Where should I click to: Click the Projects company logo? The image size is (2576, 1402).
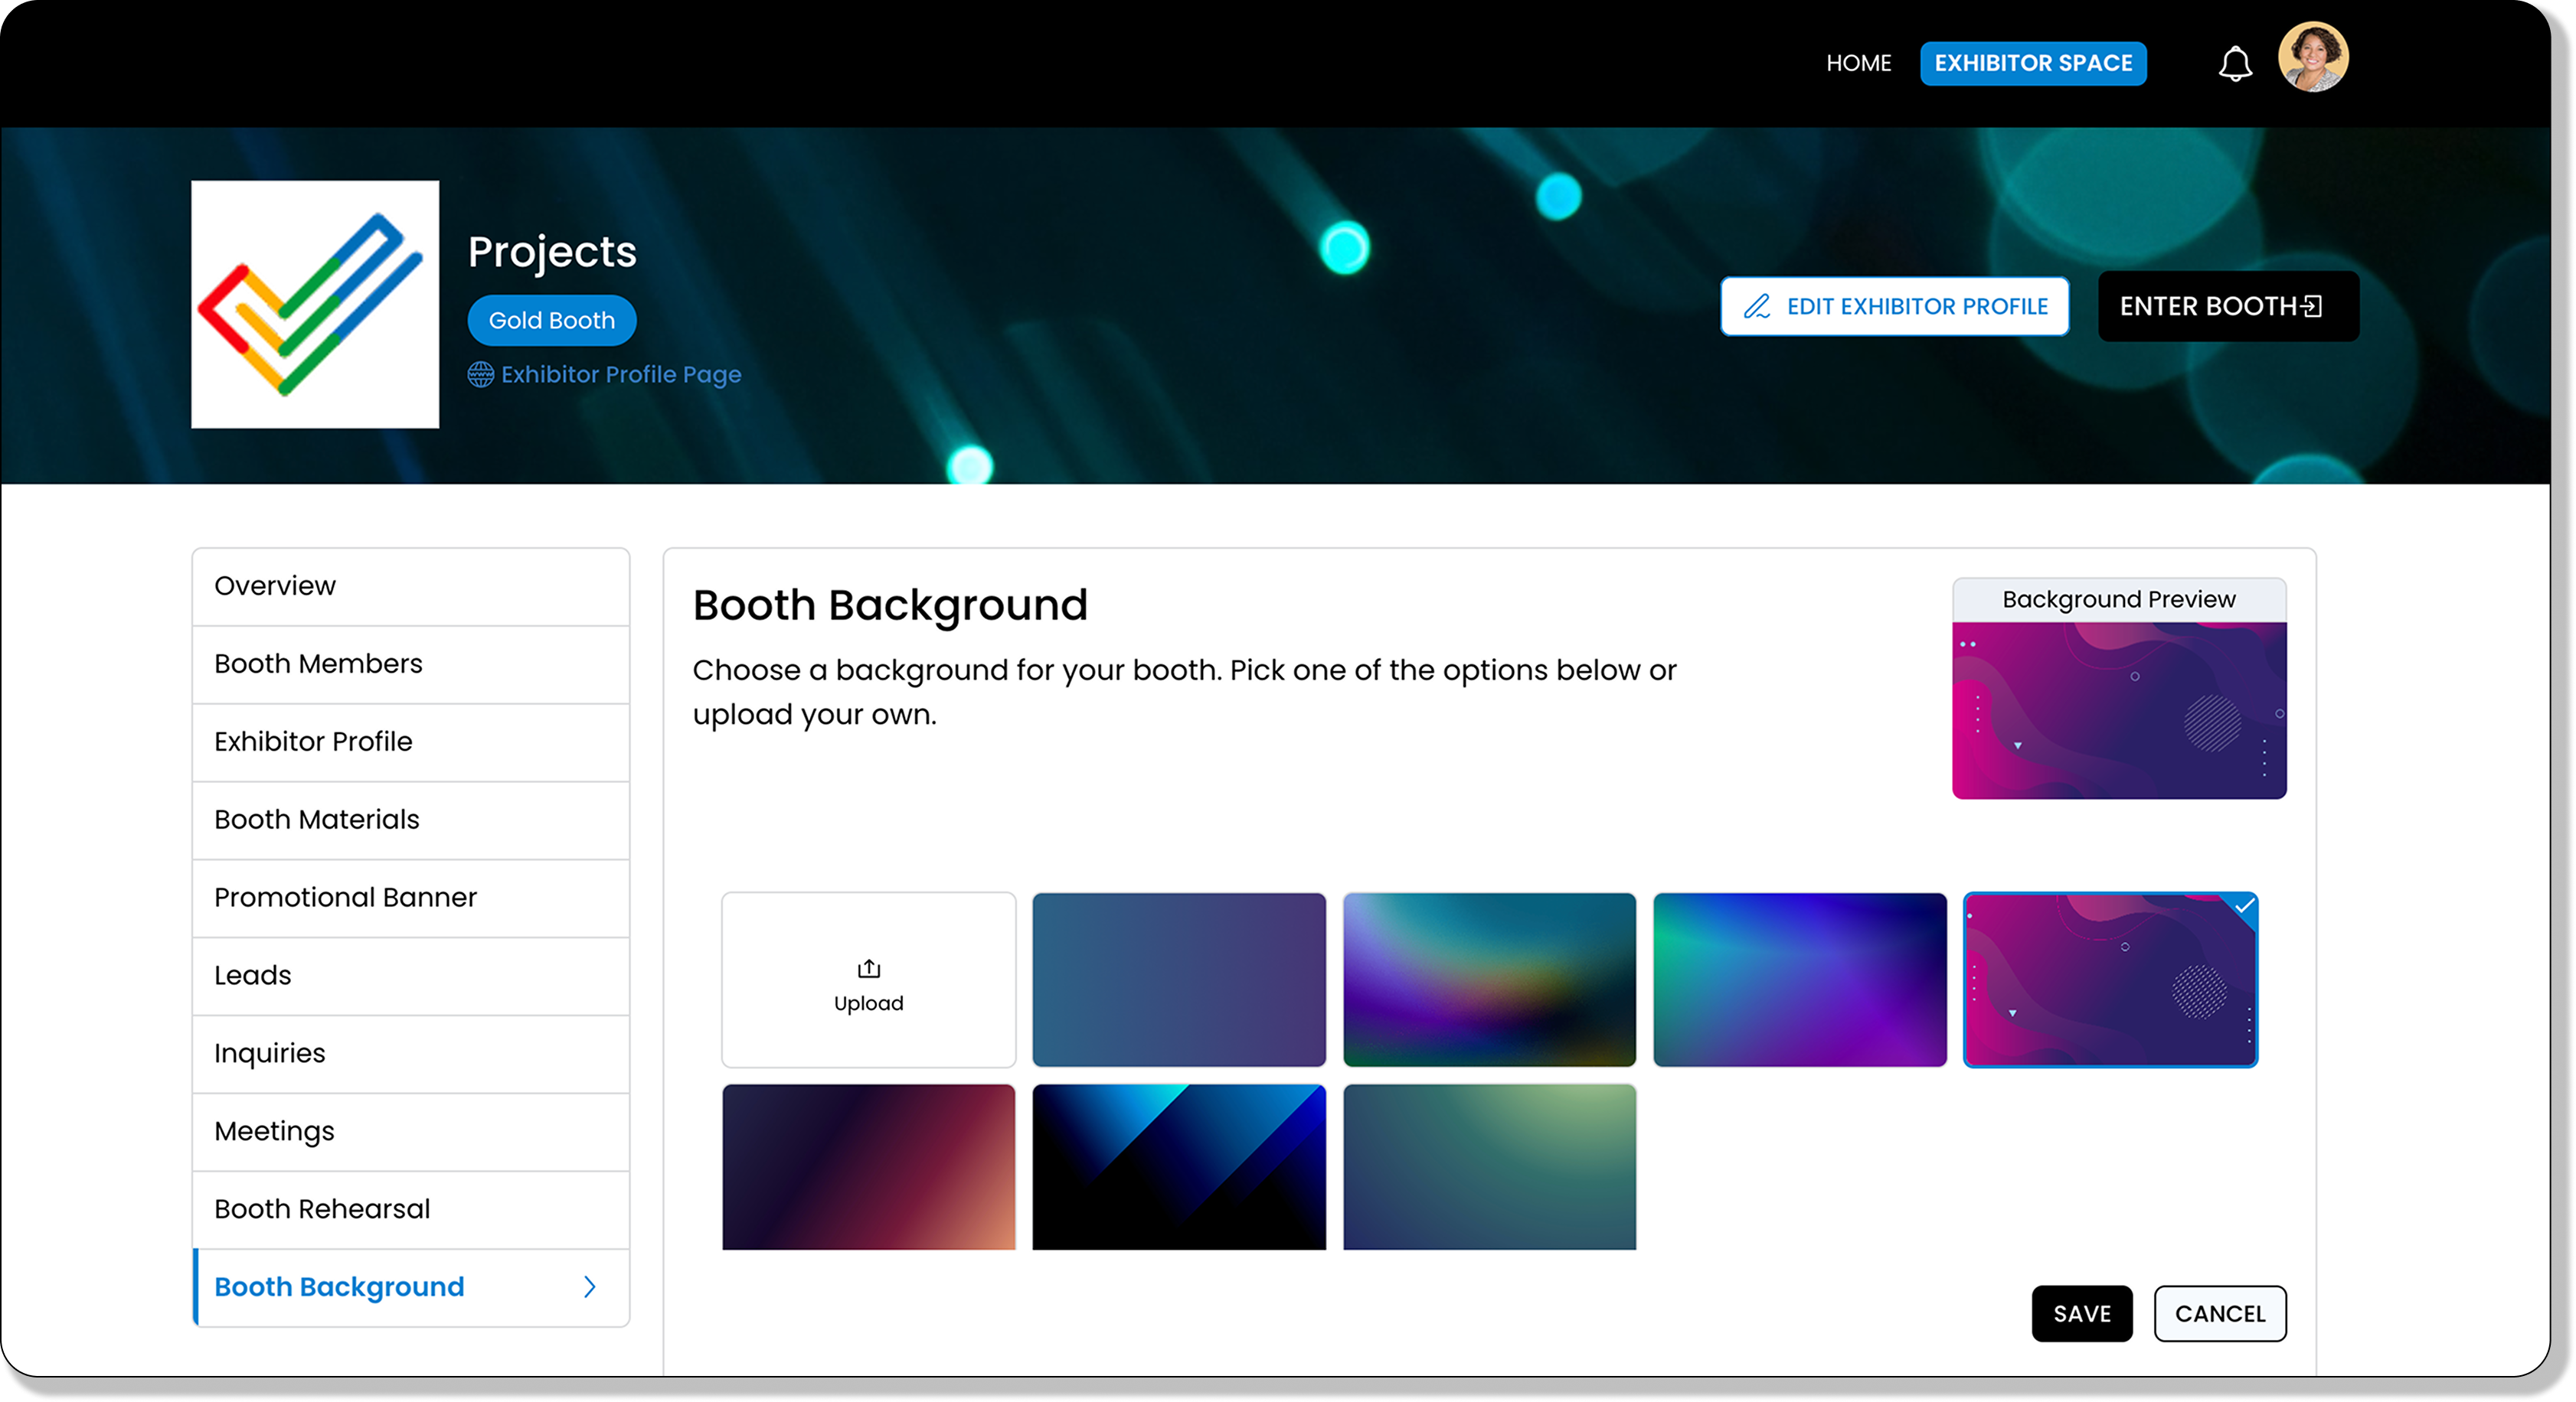point(315,304)
